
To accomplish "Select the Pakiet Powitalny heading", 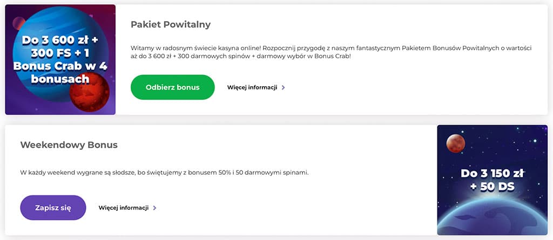I will 171,24.
